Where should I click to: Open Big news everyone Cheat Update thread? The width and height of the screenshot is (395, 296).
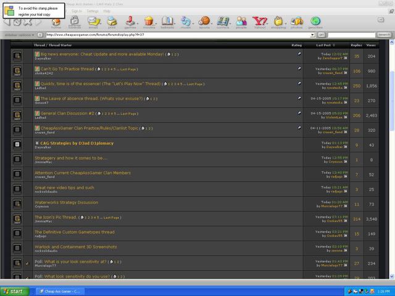[x=102, y=54]
